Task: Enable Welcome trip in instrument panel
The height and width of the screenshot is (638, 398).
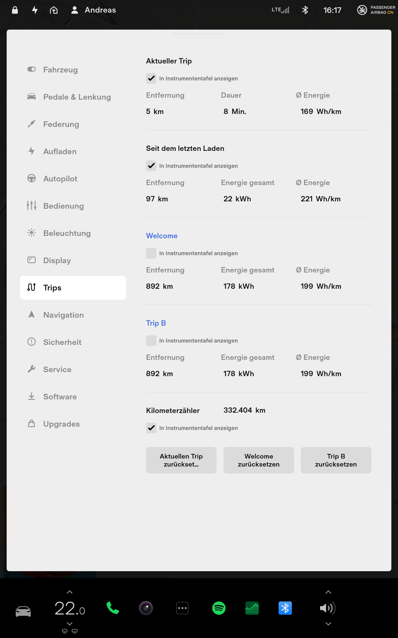Action: pyautogui.click(x=151, y=253)
